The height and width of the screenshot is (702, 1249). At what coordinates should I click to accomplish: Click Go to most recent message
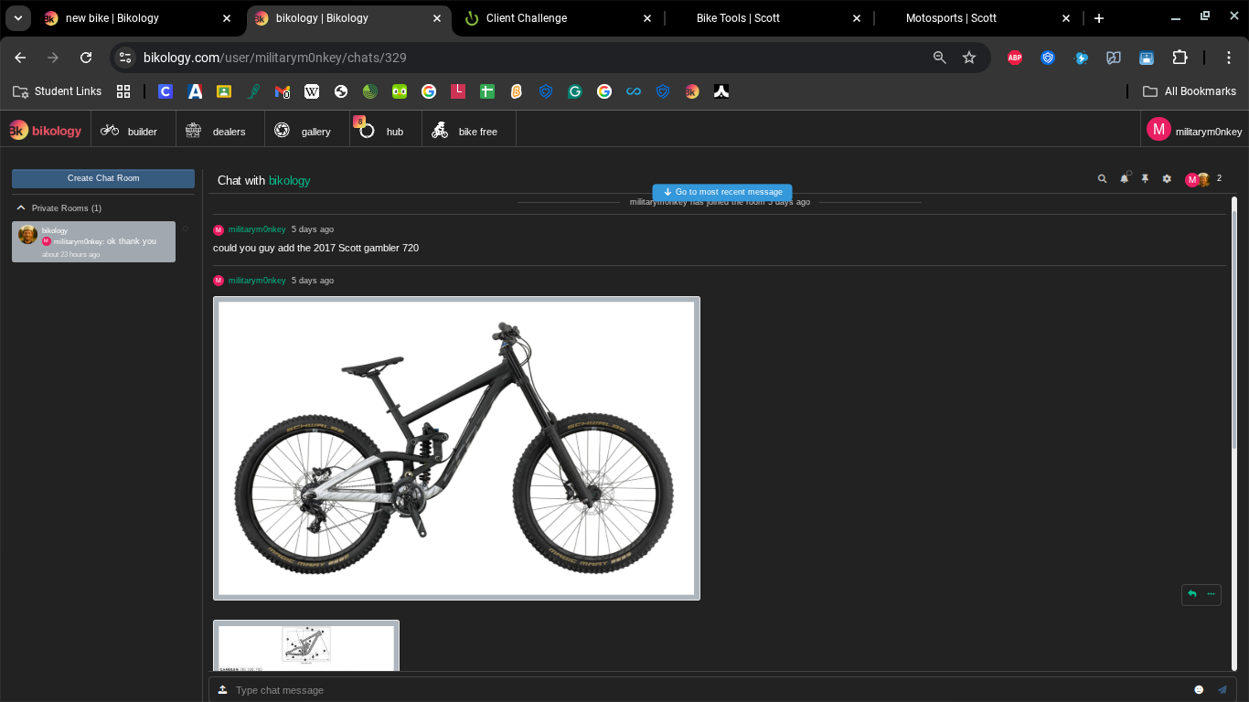point(721,192)
